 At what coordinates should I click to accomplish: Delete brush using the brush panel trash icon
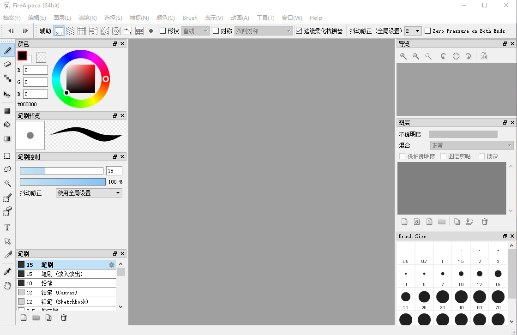tap(64, 317)
